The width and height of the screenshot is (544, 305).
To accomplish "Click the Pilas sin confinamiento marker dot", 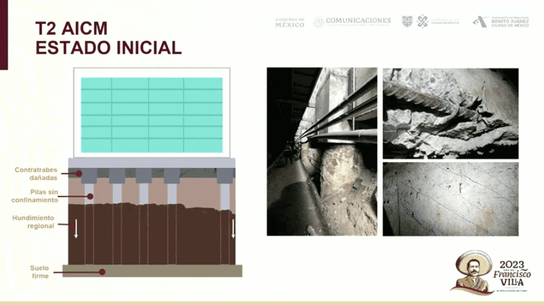I will (90, 196).
